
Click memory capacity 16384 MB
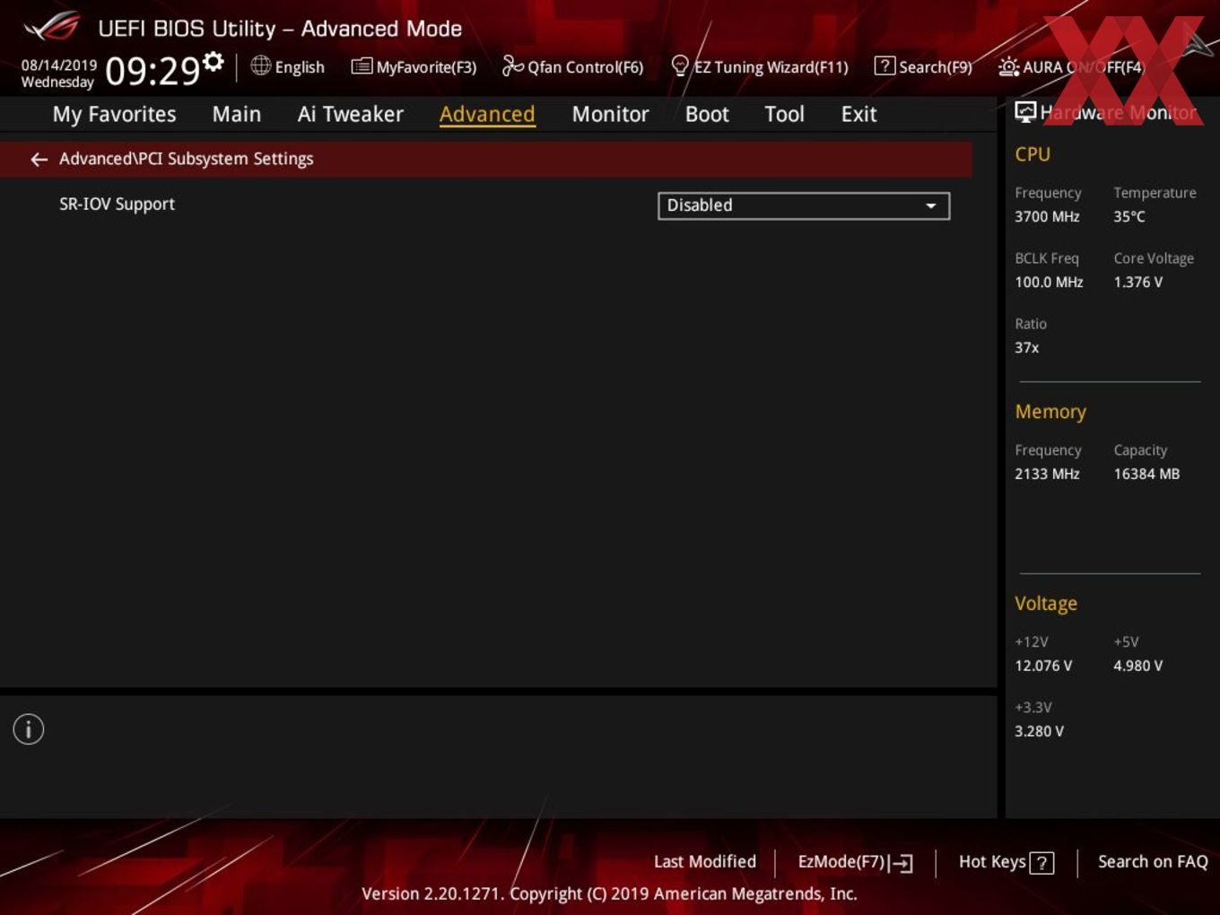pyautogui.click(x=1146, y=474)
